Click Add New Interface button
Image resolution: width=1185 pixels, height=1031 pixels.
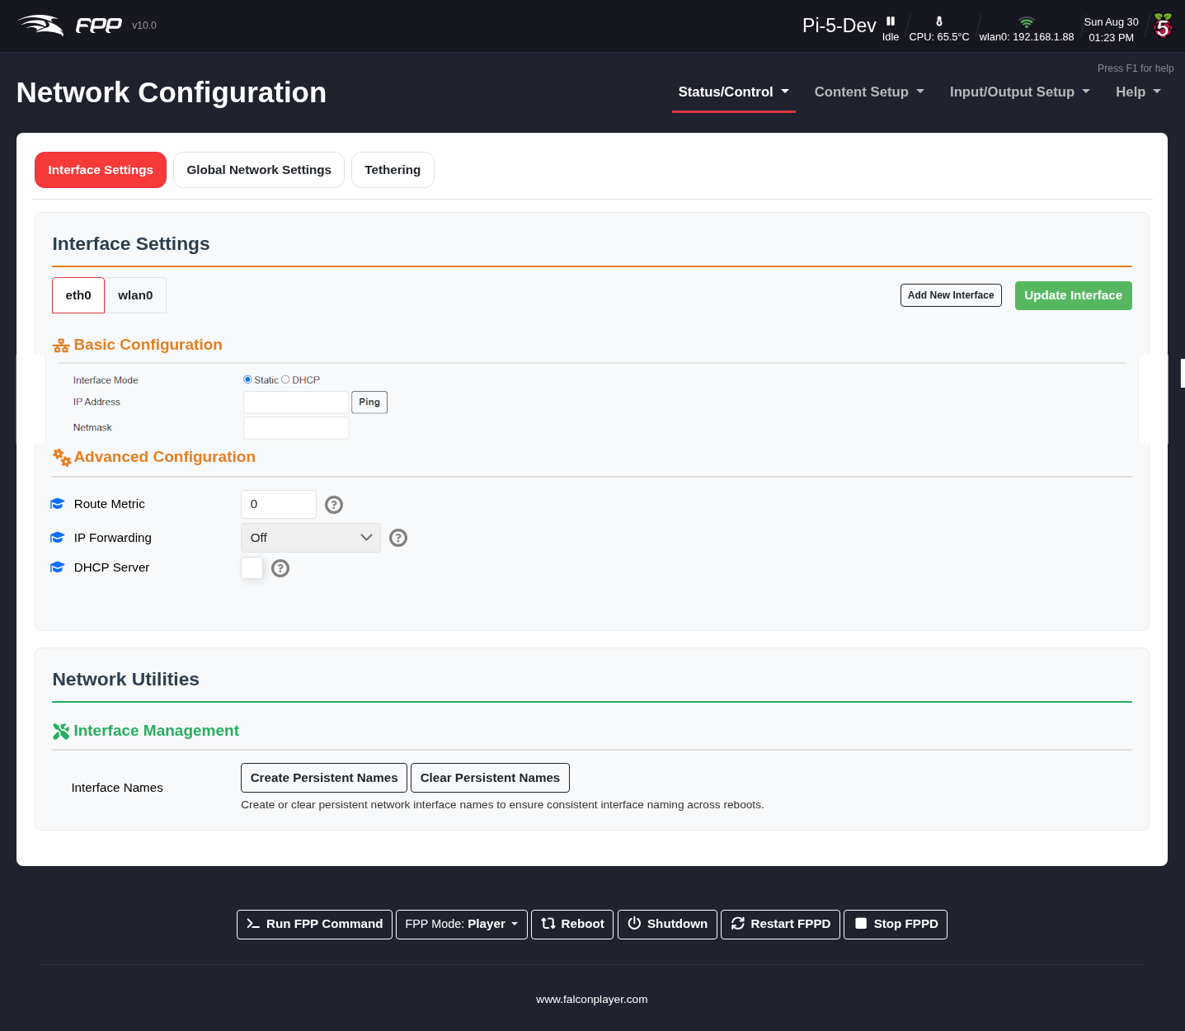951,295
